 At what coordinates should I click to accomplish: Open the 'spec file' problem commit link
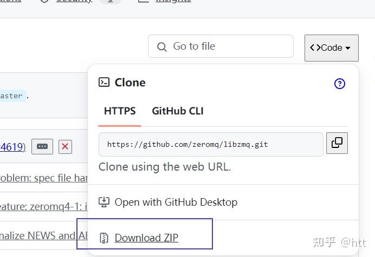click(44, 177)
